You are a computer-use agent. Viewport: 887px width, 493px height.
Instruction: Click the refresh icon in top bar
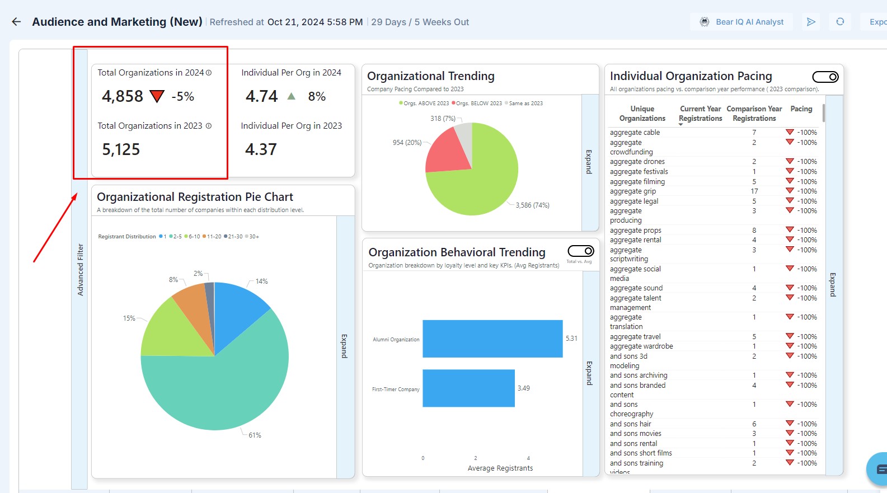840,22
